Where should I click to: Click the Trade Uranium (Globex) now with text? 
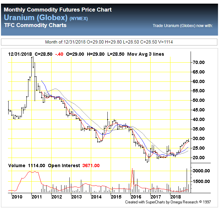click(x=183, y=26)
